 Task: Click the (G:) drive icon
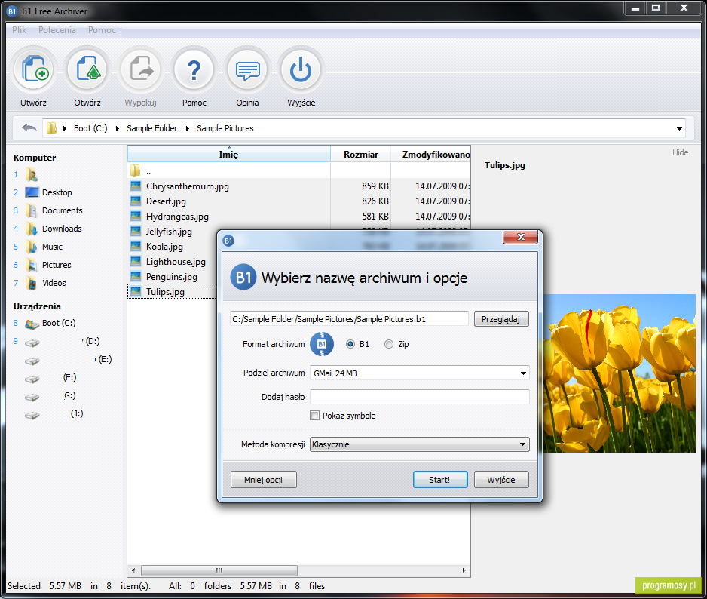pyautogui.click(x=32, y=397)
